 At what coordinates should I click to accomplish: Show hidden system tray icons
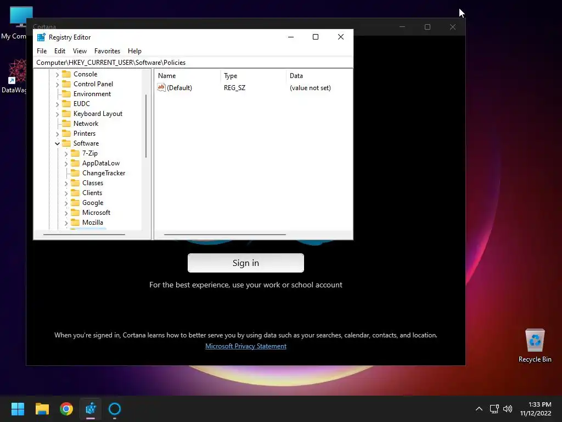tap(479, 409)
